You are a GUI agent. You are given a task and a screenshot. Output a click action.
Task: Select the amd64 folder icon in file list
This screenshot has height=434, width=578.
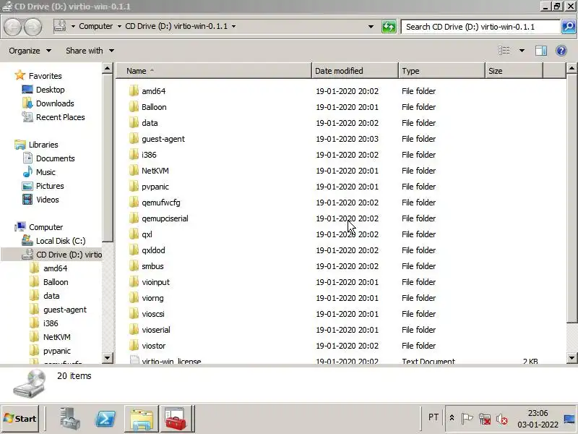tap(134, 91)
